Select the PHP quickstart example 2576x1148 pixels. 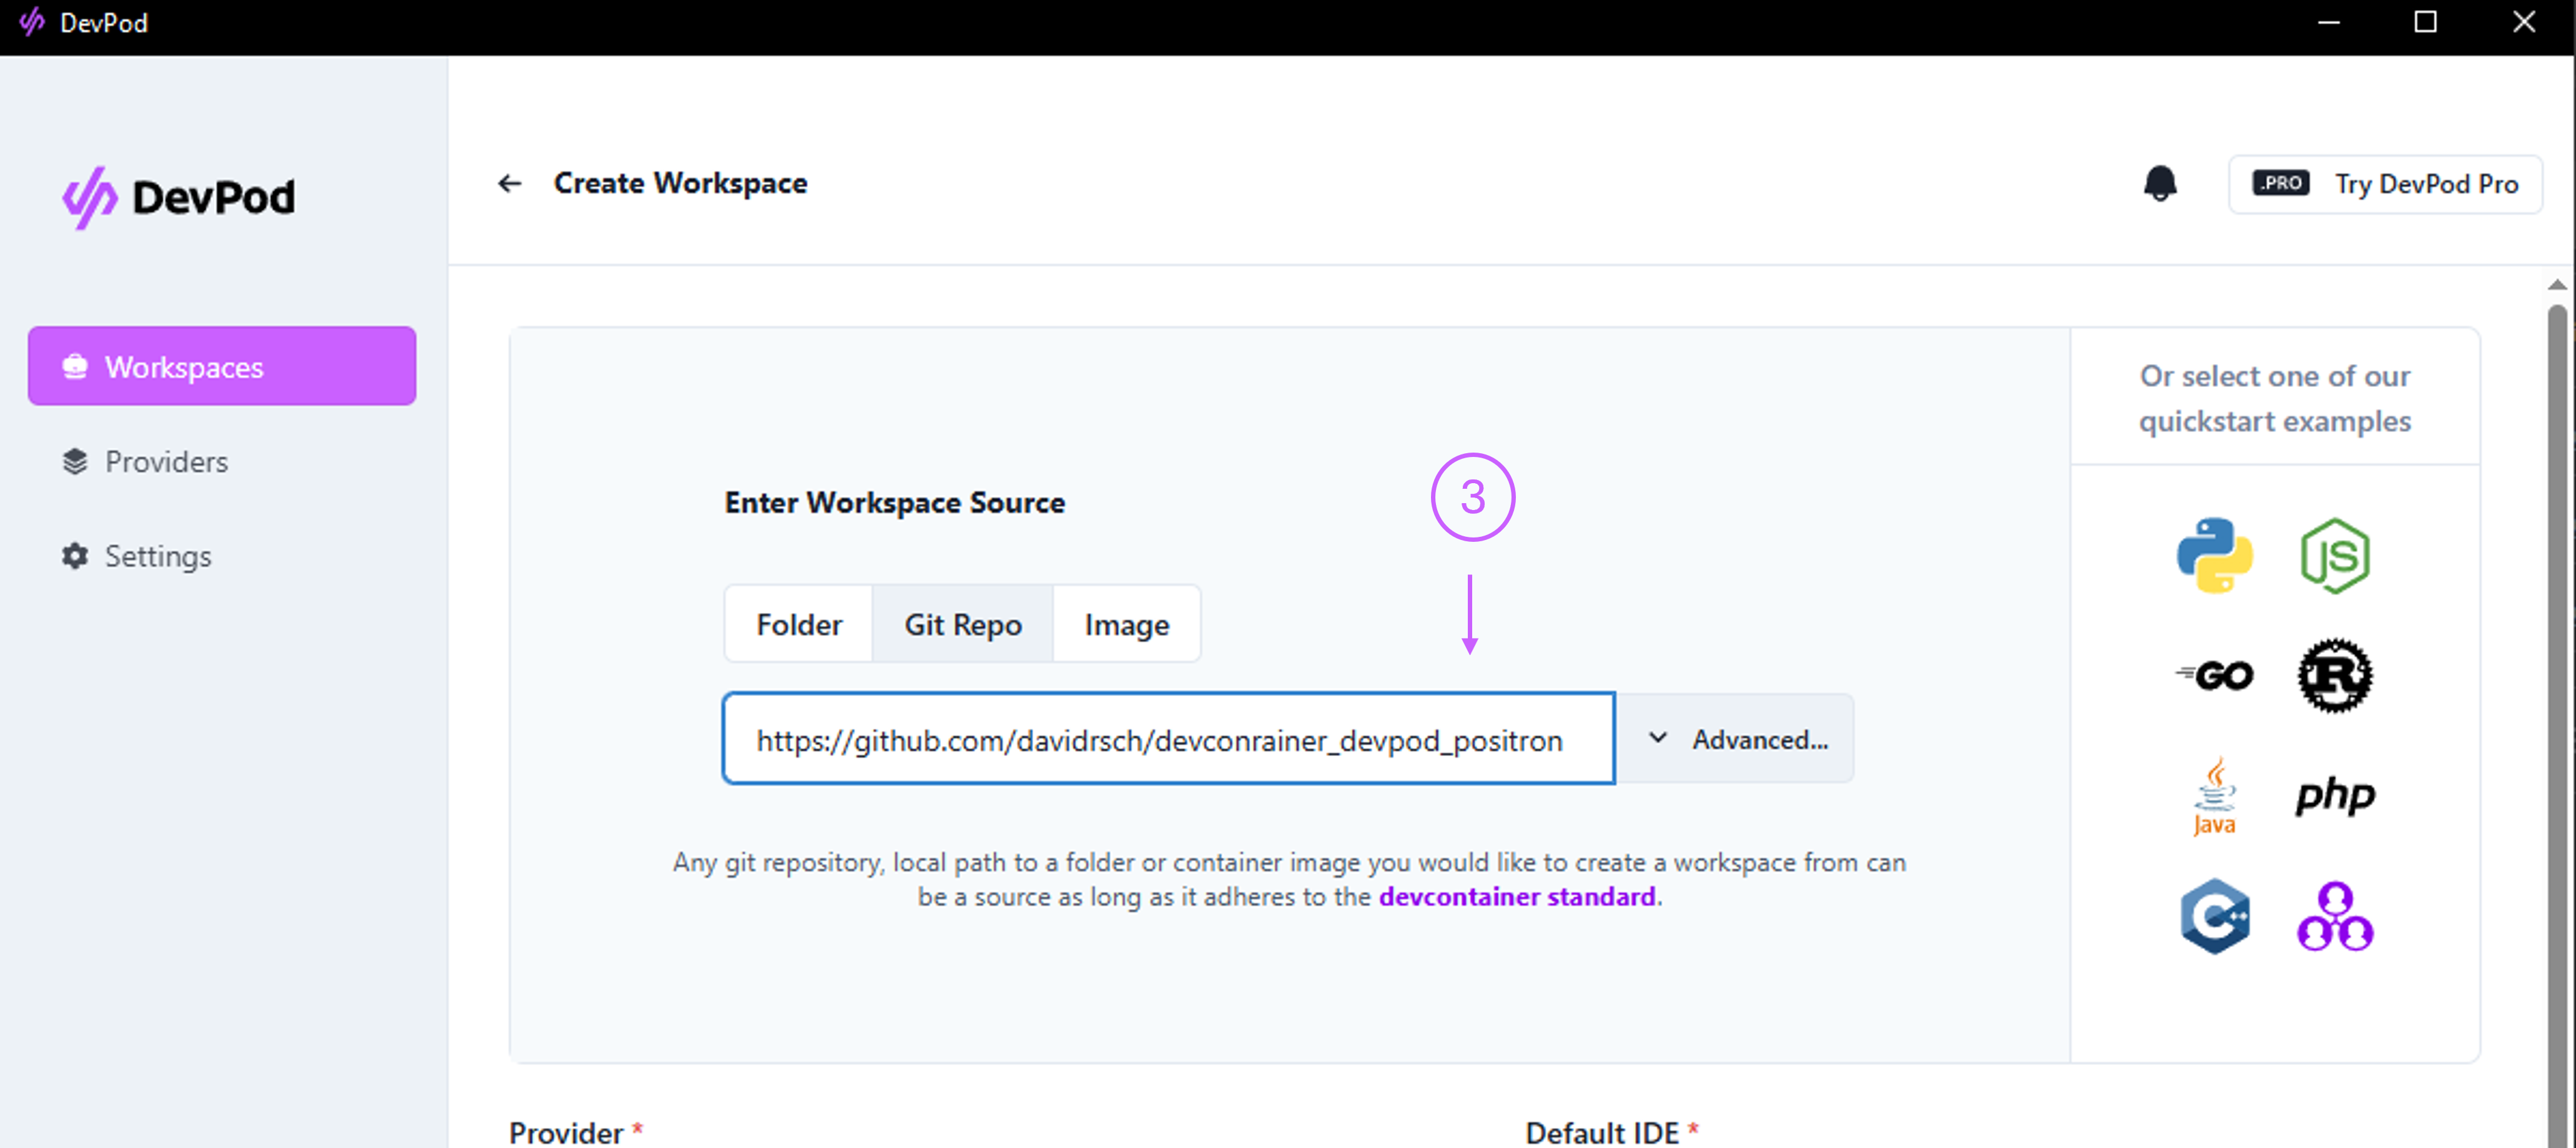2334,796
